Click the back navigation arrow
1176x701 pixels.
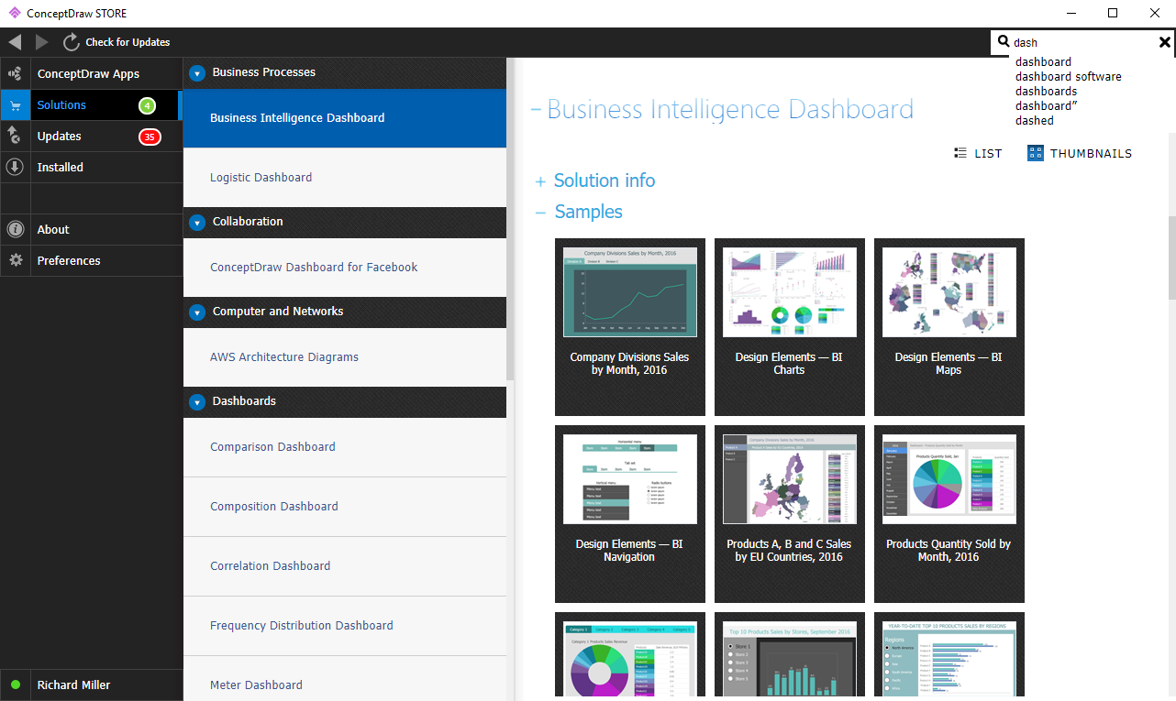coord(15,42)
